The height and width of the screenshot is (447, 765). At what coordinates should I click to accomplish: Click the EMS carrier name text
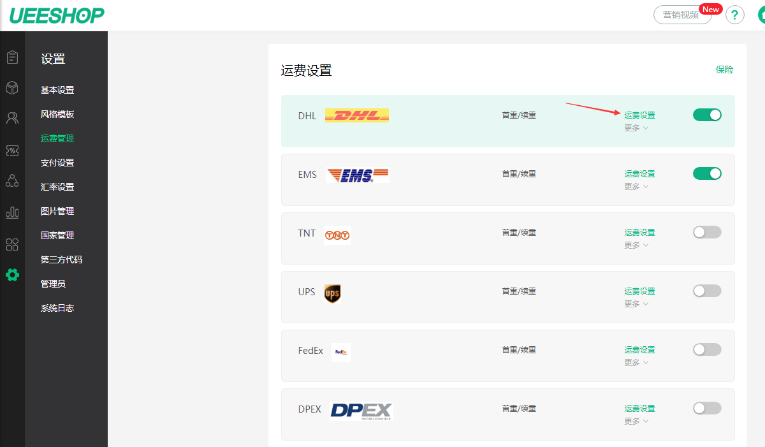[307, 175]
